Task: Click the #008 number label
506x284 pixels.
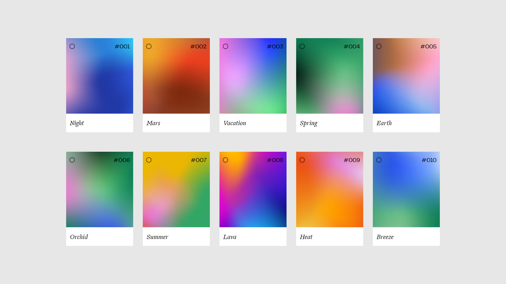Action: pyautogui.click(x=275, y=160)
